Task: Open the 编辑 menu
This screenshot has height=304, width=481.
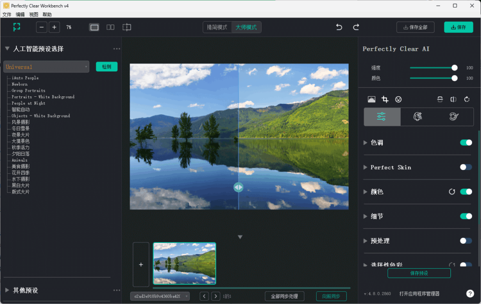Action: 19,14
